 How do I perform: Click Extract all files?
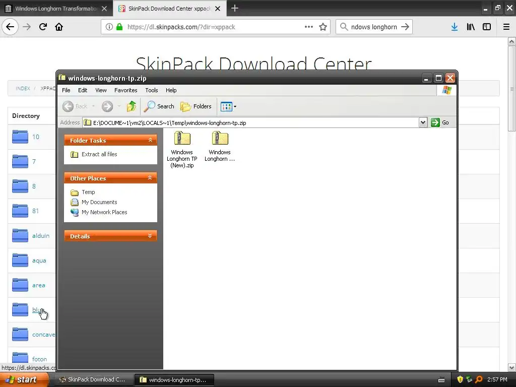[99, 154]
